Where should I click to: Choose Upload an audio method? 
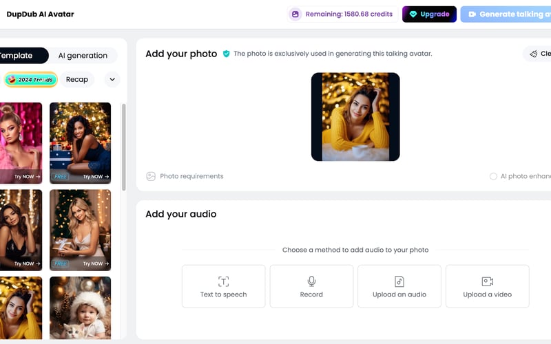[399, 286]
